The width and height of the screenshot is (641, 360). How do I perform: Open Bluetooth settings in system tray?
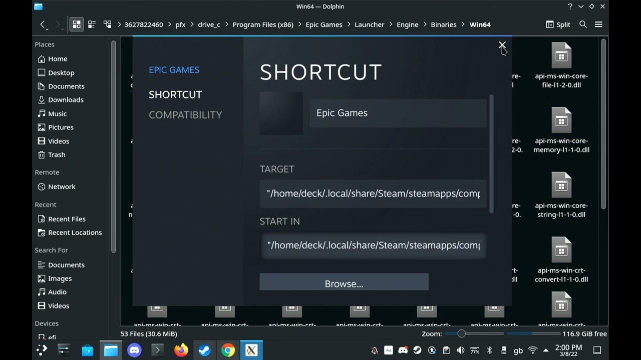tap(489, 350)
